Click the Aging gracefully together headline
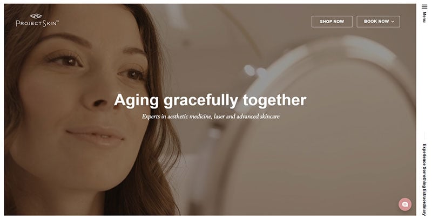Screen dimensions: 432x219 [210, 100]
